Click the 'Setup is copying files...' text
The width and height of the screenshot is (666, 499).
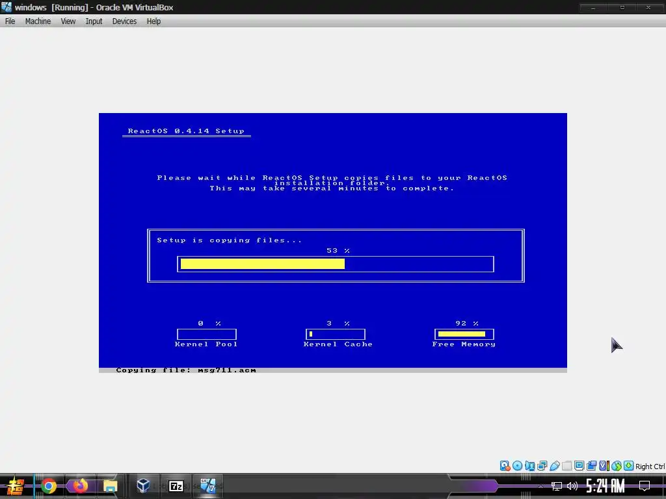pos(230,240)
